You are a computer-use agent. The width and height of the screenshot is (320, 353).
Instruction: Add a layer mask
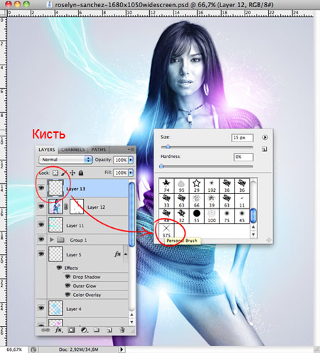[x=71, y=330]
